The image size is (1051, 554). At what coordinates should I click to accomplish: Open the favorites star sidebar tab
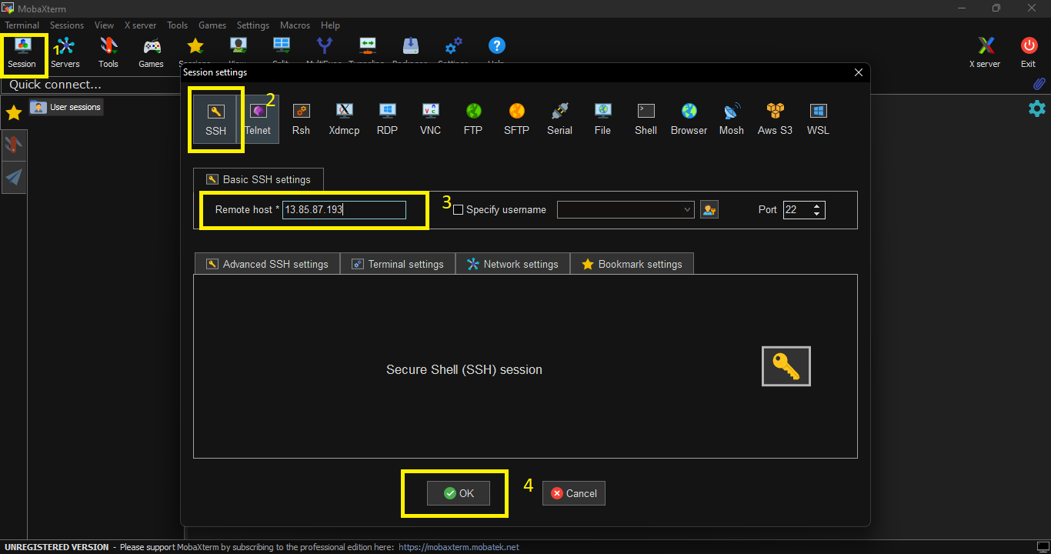pos(14,113)
